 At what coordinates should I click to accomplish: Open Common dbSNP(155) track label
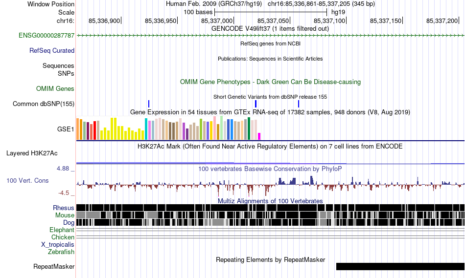coord(44,104)
